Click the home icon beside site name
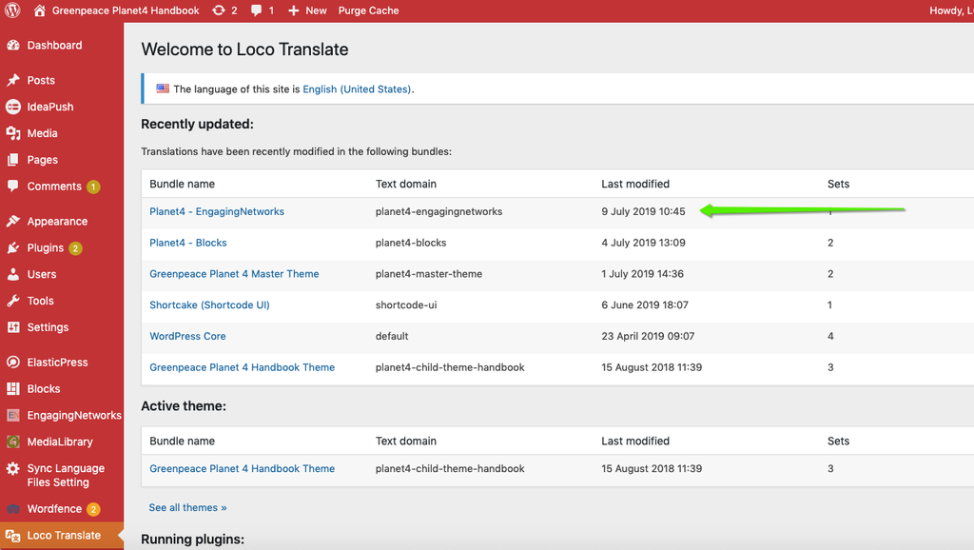 point(40,10)
